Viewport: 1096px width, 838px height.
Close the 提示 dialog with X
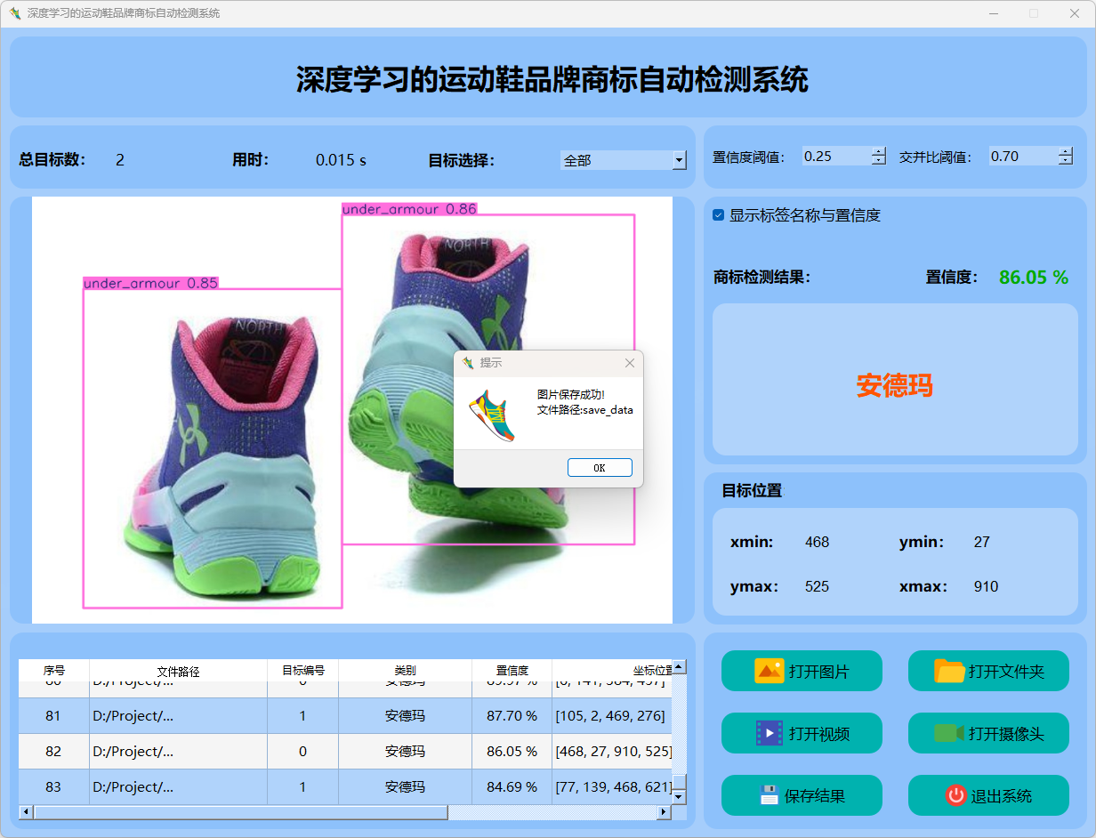tap(630, 363)
